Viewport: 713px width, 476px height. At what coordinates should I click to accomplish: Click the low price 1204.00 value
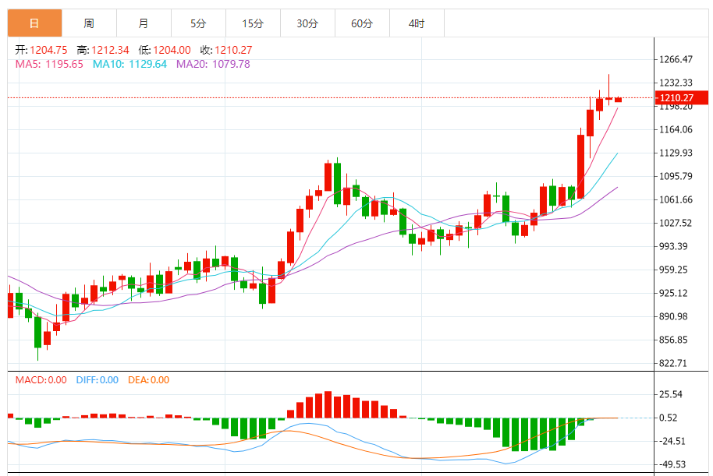click(172, 50)
